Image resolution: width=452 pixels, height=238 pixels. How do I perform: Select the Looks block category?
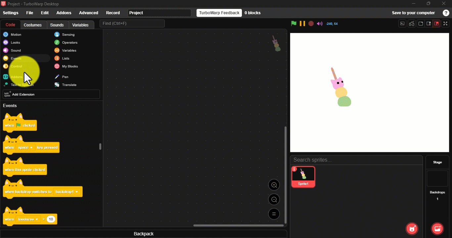pyautogui.click(x=12, y=42)
